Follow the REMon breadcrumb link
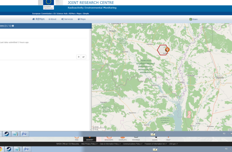Viewport: 232px width, 152px height. [x=72, y=13]
